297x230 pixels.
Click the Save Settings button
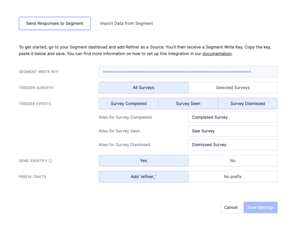tap(260, 207)
